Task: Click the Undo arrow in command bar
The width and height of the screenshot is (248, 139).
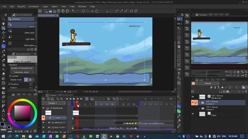Action: click(x=73, y=11)
